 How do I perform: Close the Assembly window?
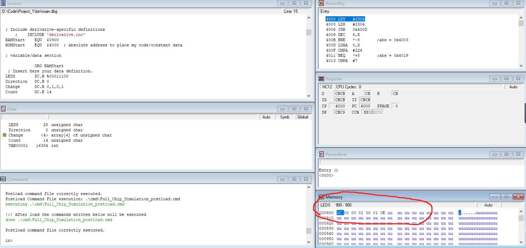(518, 3)
